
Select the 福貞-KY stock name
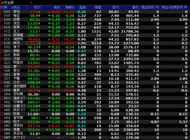(19, 98)
